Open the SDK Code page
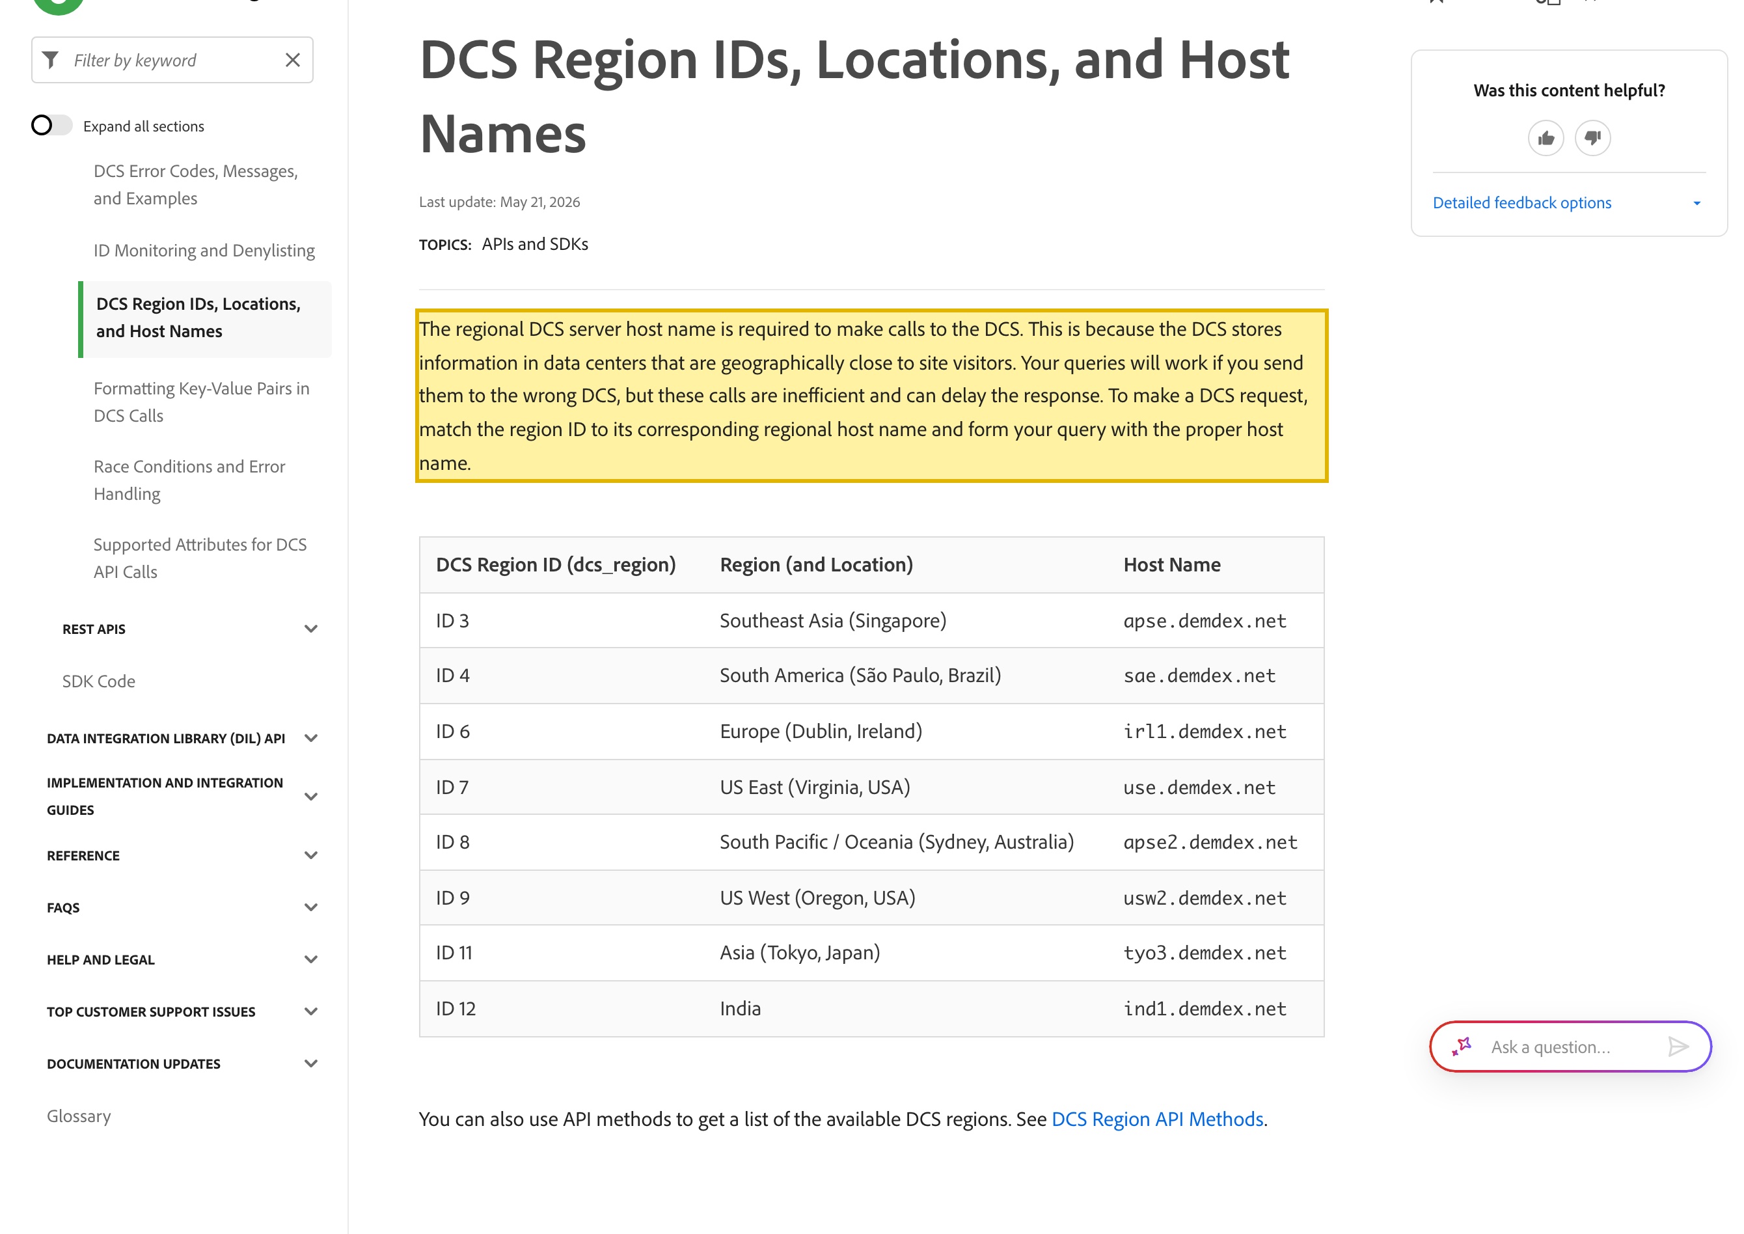 (x=99, y=681)
